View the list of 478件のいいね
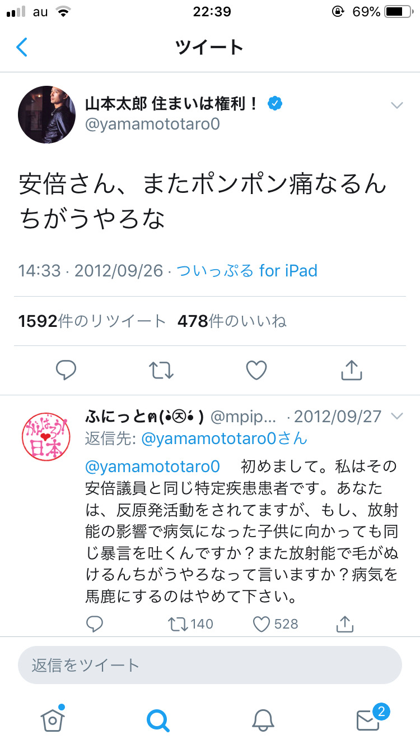The image size is (420, 748). (x=232, y=321)
